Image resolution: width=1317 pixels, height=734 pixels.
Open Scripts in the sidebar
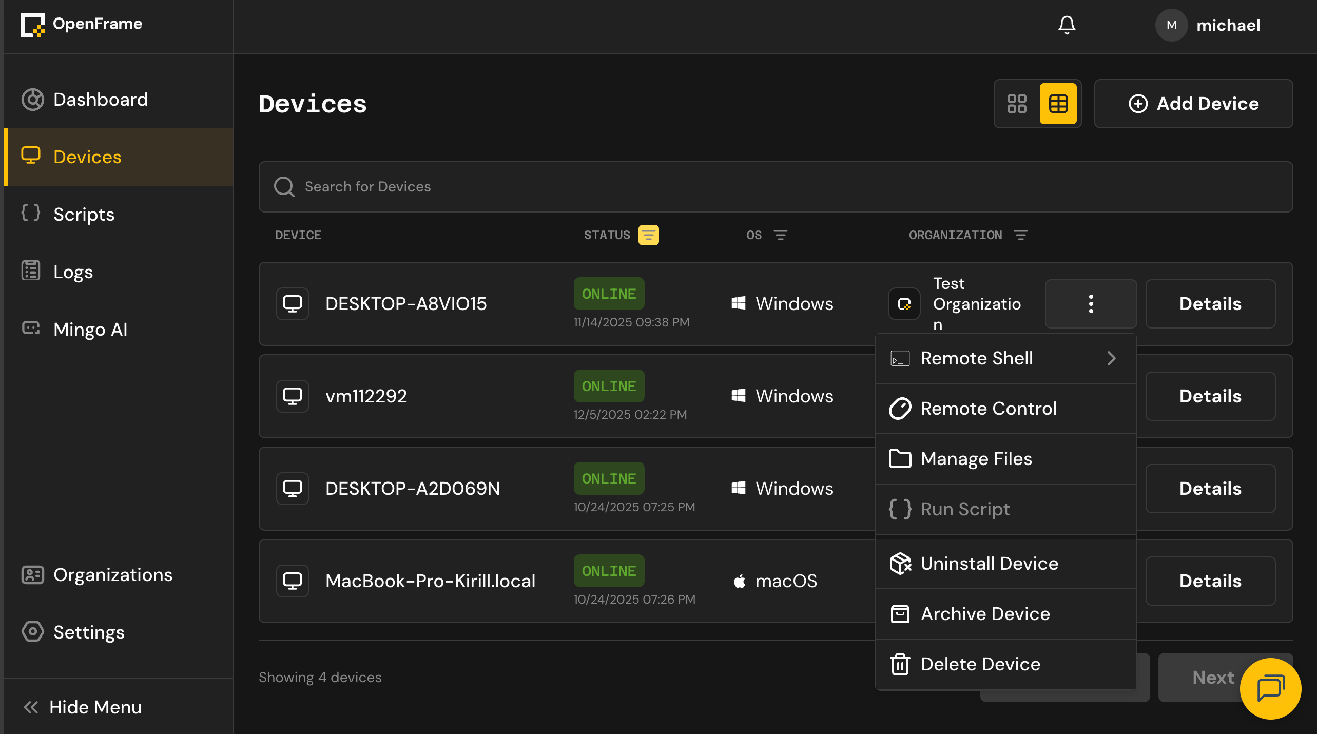(119, 215)
